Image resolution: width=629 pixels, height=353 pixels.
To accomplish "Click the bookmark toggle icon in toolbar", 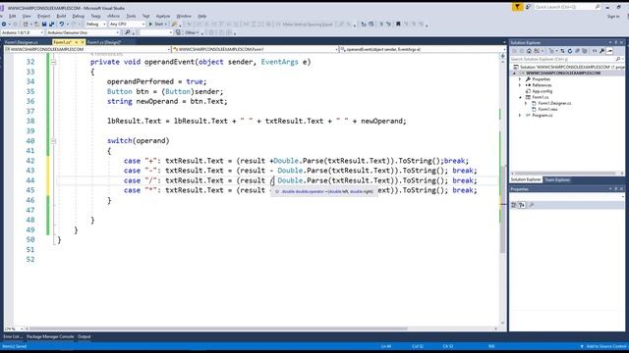I will (398, 24).
